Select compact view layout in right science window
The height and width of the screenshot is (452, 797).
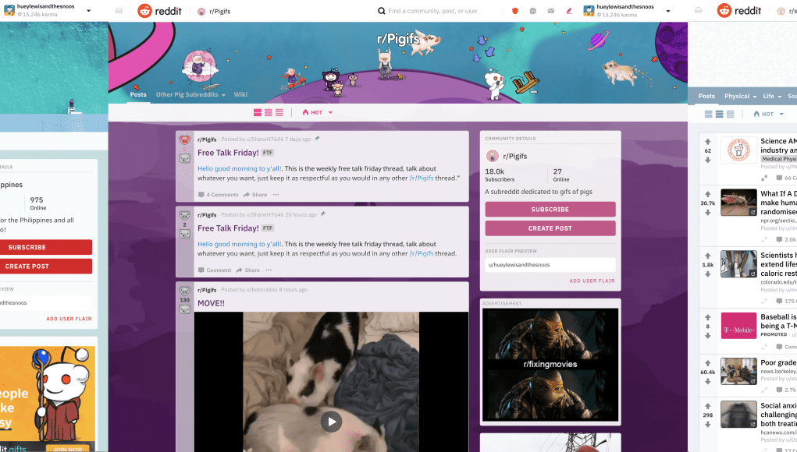click(x=731, y=114)
